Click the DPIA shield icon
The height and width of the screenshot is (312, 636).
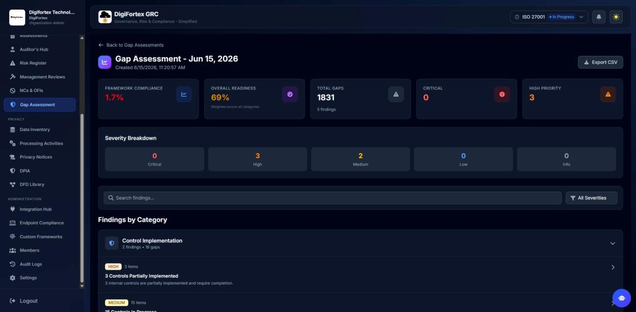pyautogui.click(x=13, y=171)
